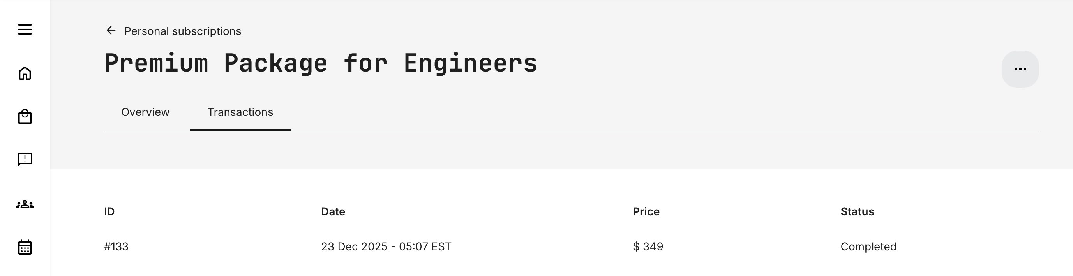
Task: Click the Status column header
Action: point(857,211)
